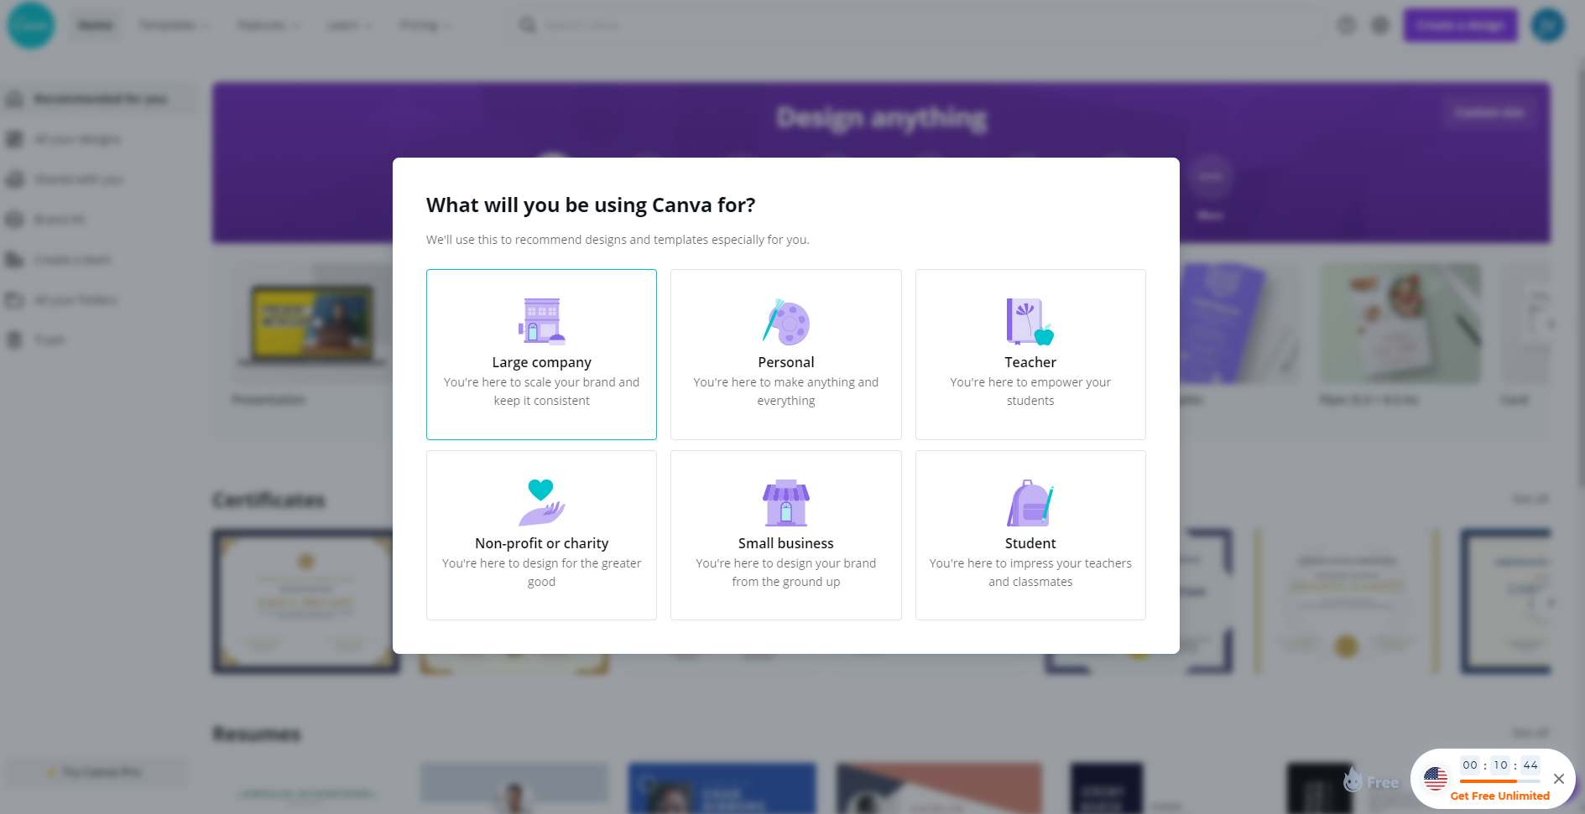1585x814 pixels.
Task: Select 'You're here to empower your students'
Action: click(x=1030, y=391)
